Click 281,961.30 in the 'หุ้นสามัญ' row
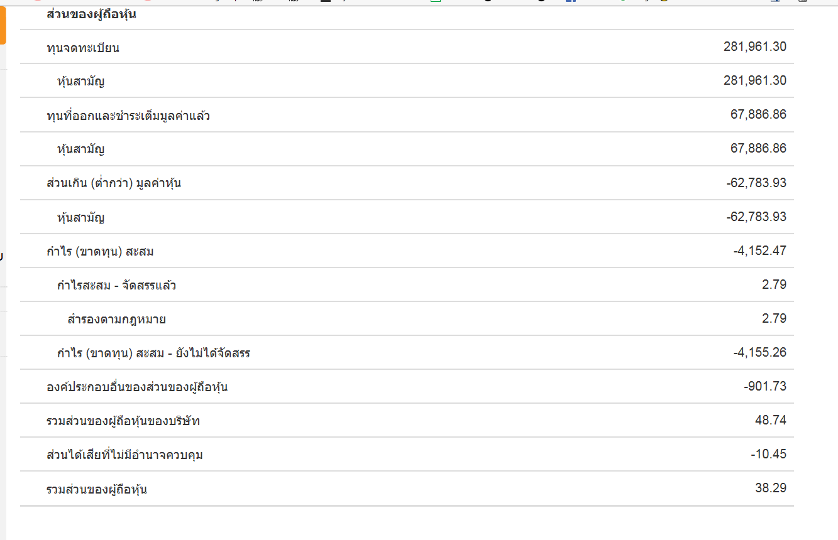This screenshot has width=838, height=540. [x=755, y=80]
